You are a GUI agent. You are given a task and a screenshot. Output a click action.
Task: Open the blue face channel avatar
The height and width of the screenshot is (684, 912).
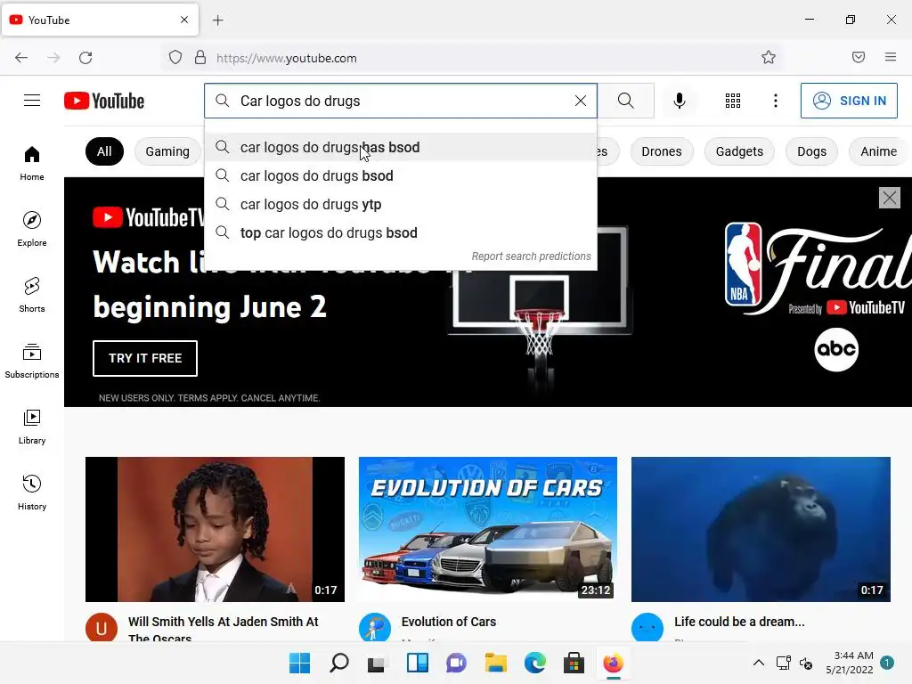[647, 628]
